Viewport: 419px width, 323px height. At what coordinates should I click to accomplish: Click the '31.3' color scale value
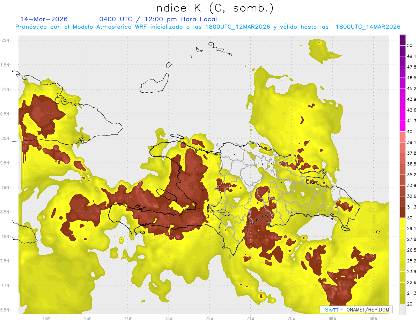412,207
